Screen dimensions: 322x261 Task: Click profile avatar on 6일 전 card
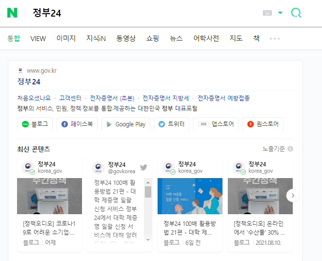(x=169, y=167)
